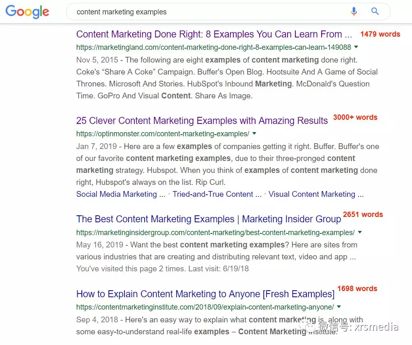412x345 pixels.
Task: Open the 'Tried-and-True Content ...' sitelink
Action: click(217, 194)
